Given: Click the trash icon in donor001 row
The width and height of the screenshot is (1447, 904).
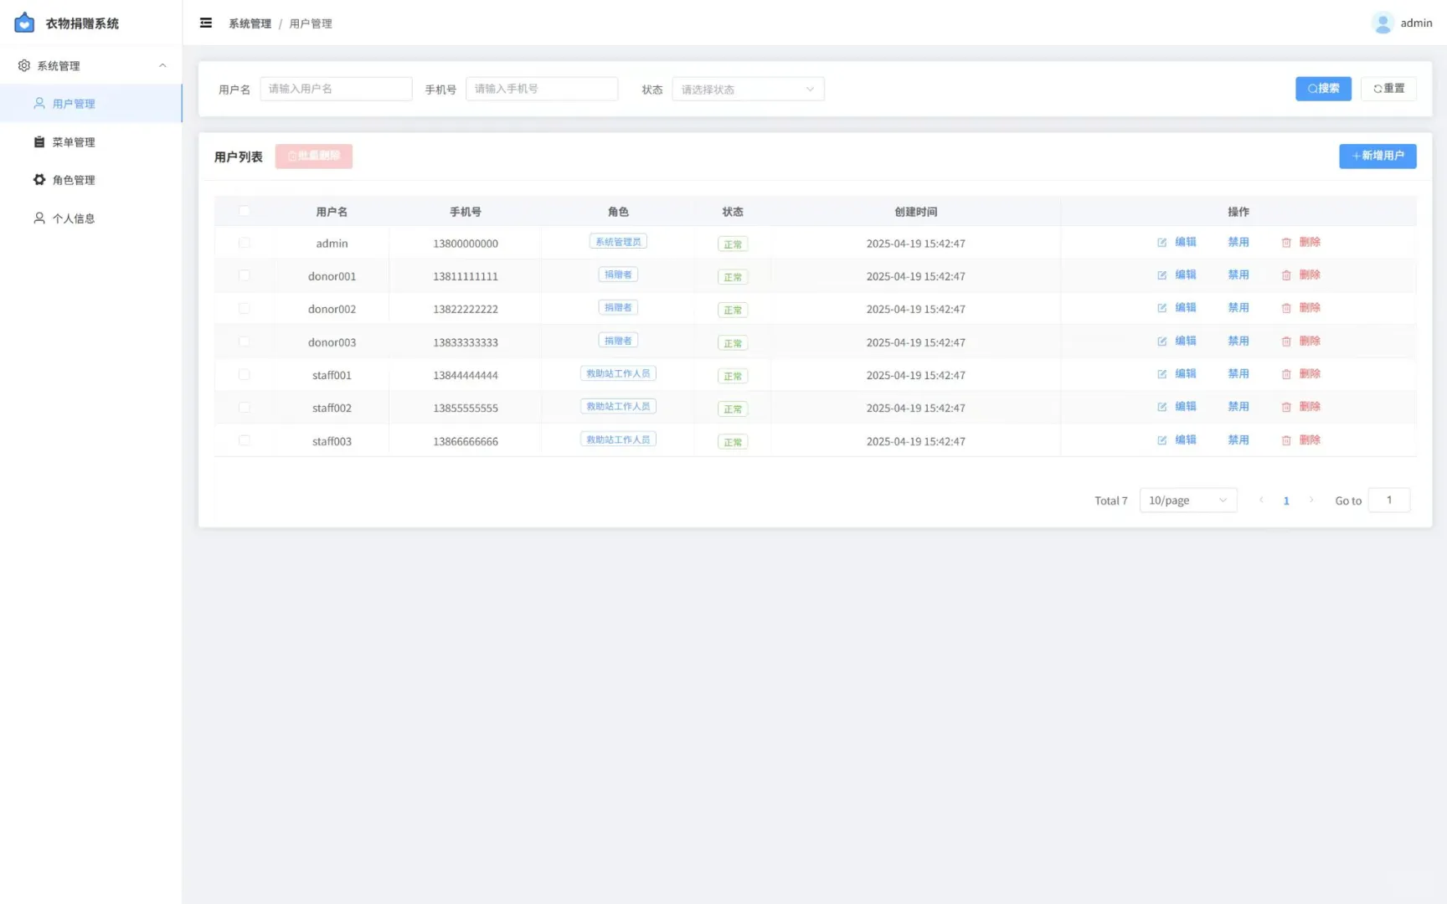Looking at the screenshot, I should pos(1286,275).
